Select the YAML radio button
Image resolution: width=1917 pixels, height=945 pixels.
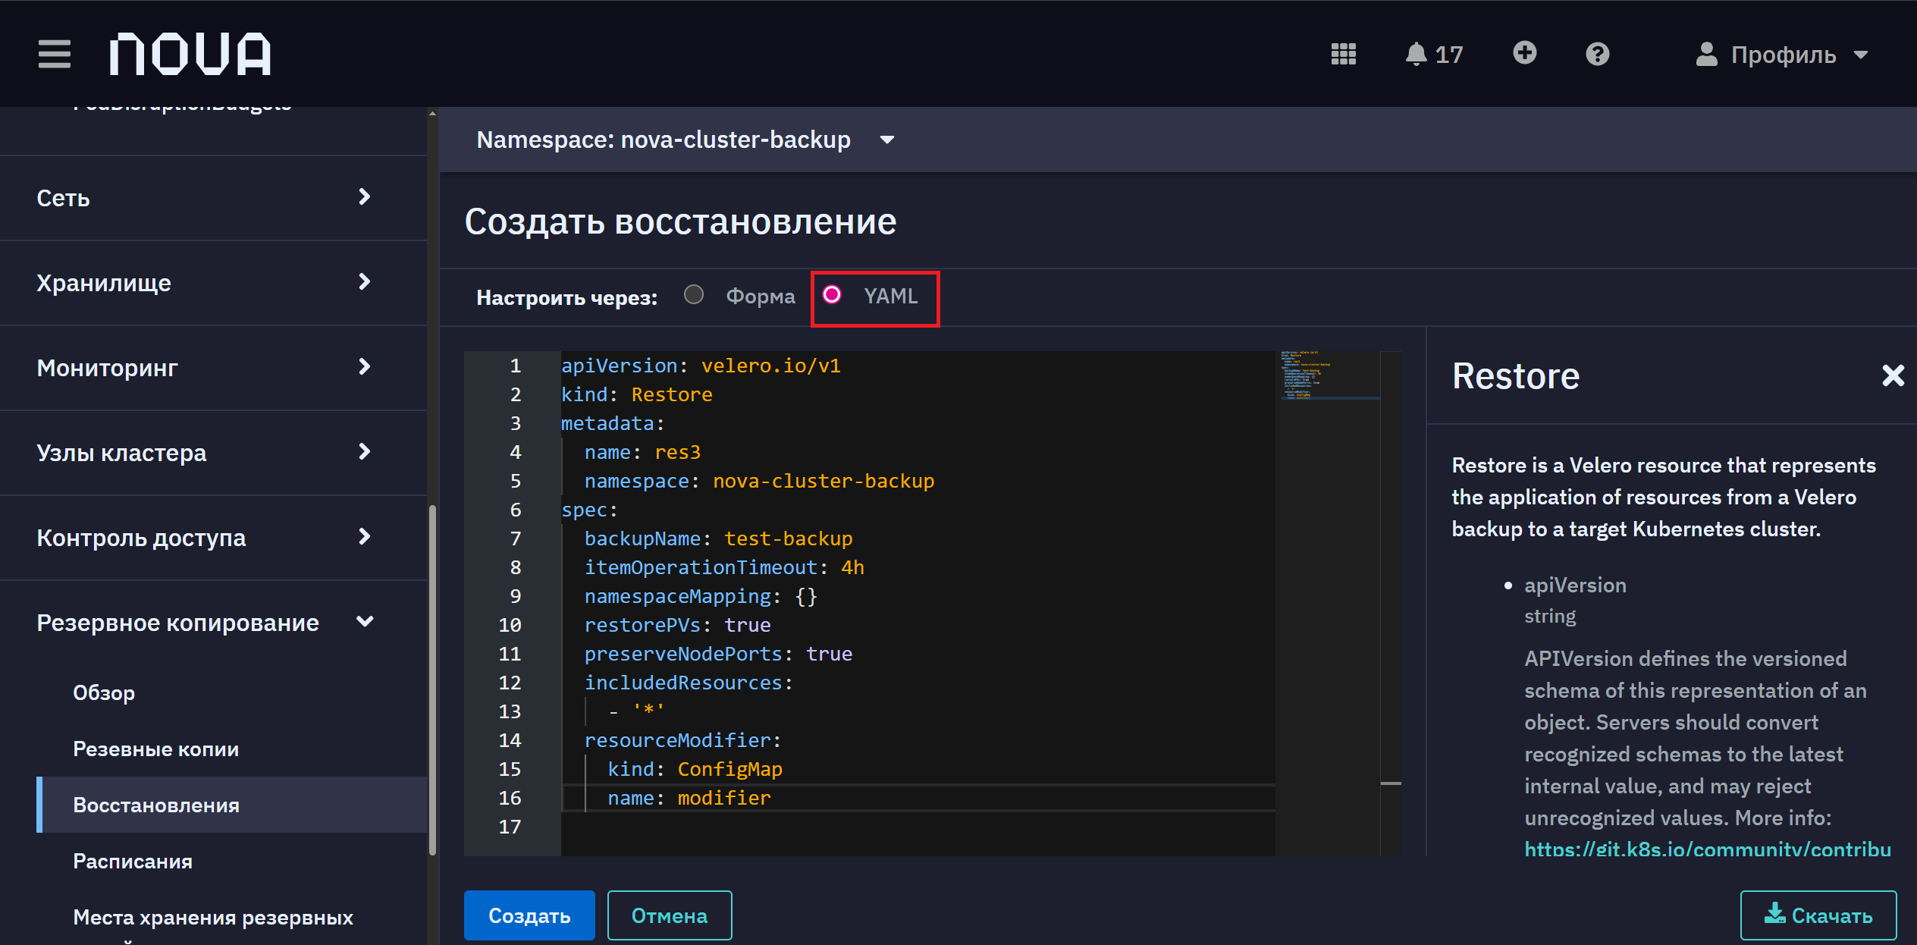point(832,294)
